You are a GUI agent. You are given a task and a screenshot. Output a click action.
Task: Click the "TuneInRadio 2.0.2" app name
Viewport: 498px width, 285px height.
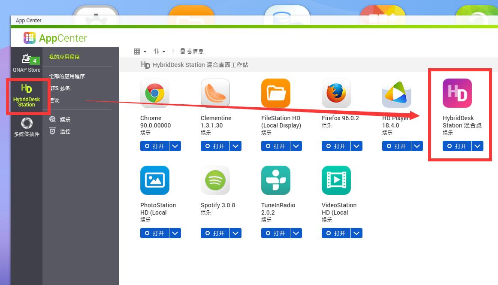pyautogui.click(x=278, y=209)
